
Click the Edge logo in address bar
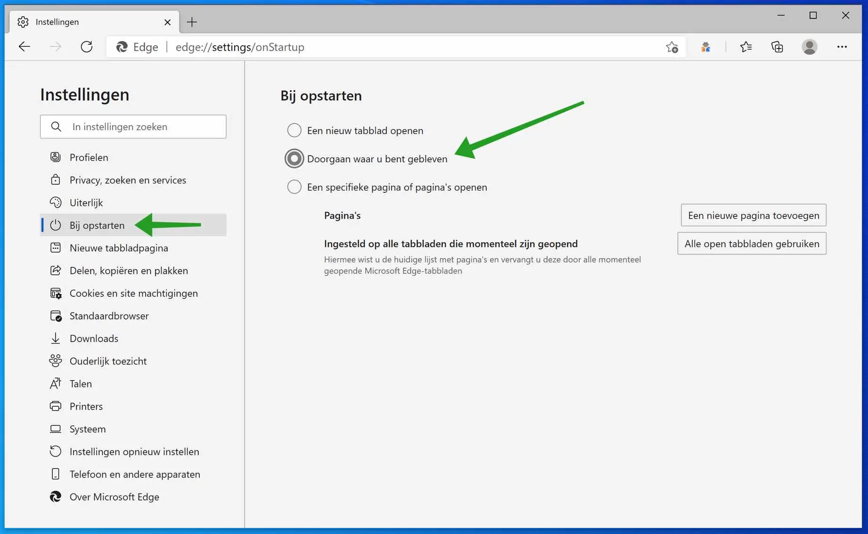(x=122, y=47)
